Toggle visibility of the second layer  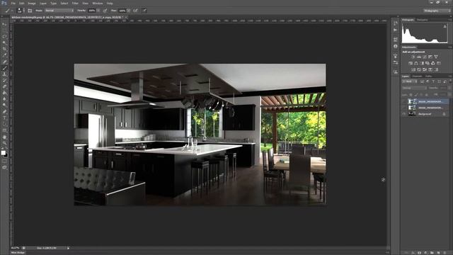click(404, 108)
